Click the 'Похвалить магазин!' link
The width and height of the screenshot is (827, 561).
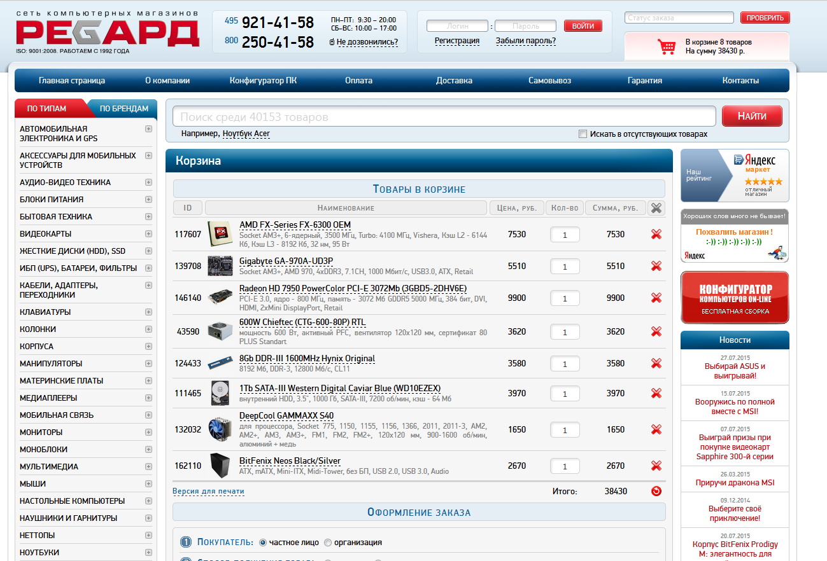coord(734,232)
